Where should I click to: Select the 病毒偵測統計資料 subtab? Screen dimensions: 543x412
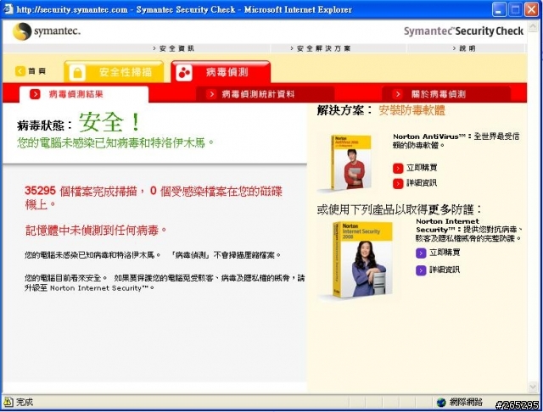click(x=266, y=94)
